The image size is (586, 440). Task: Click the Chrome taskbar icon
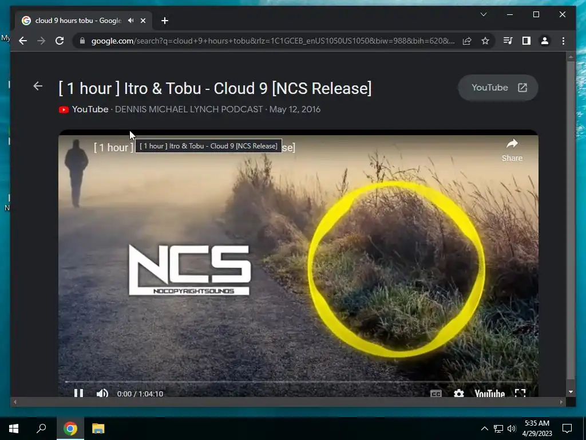pos(70,429)
